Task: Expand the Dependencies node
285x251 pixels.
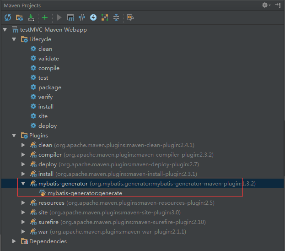Action: [x=14, y=241]
